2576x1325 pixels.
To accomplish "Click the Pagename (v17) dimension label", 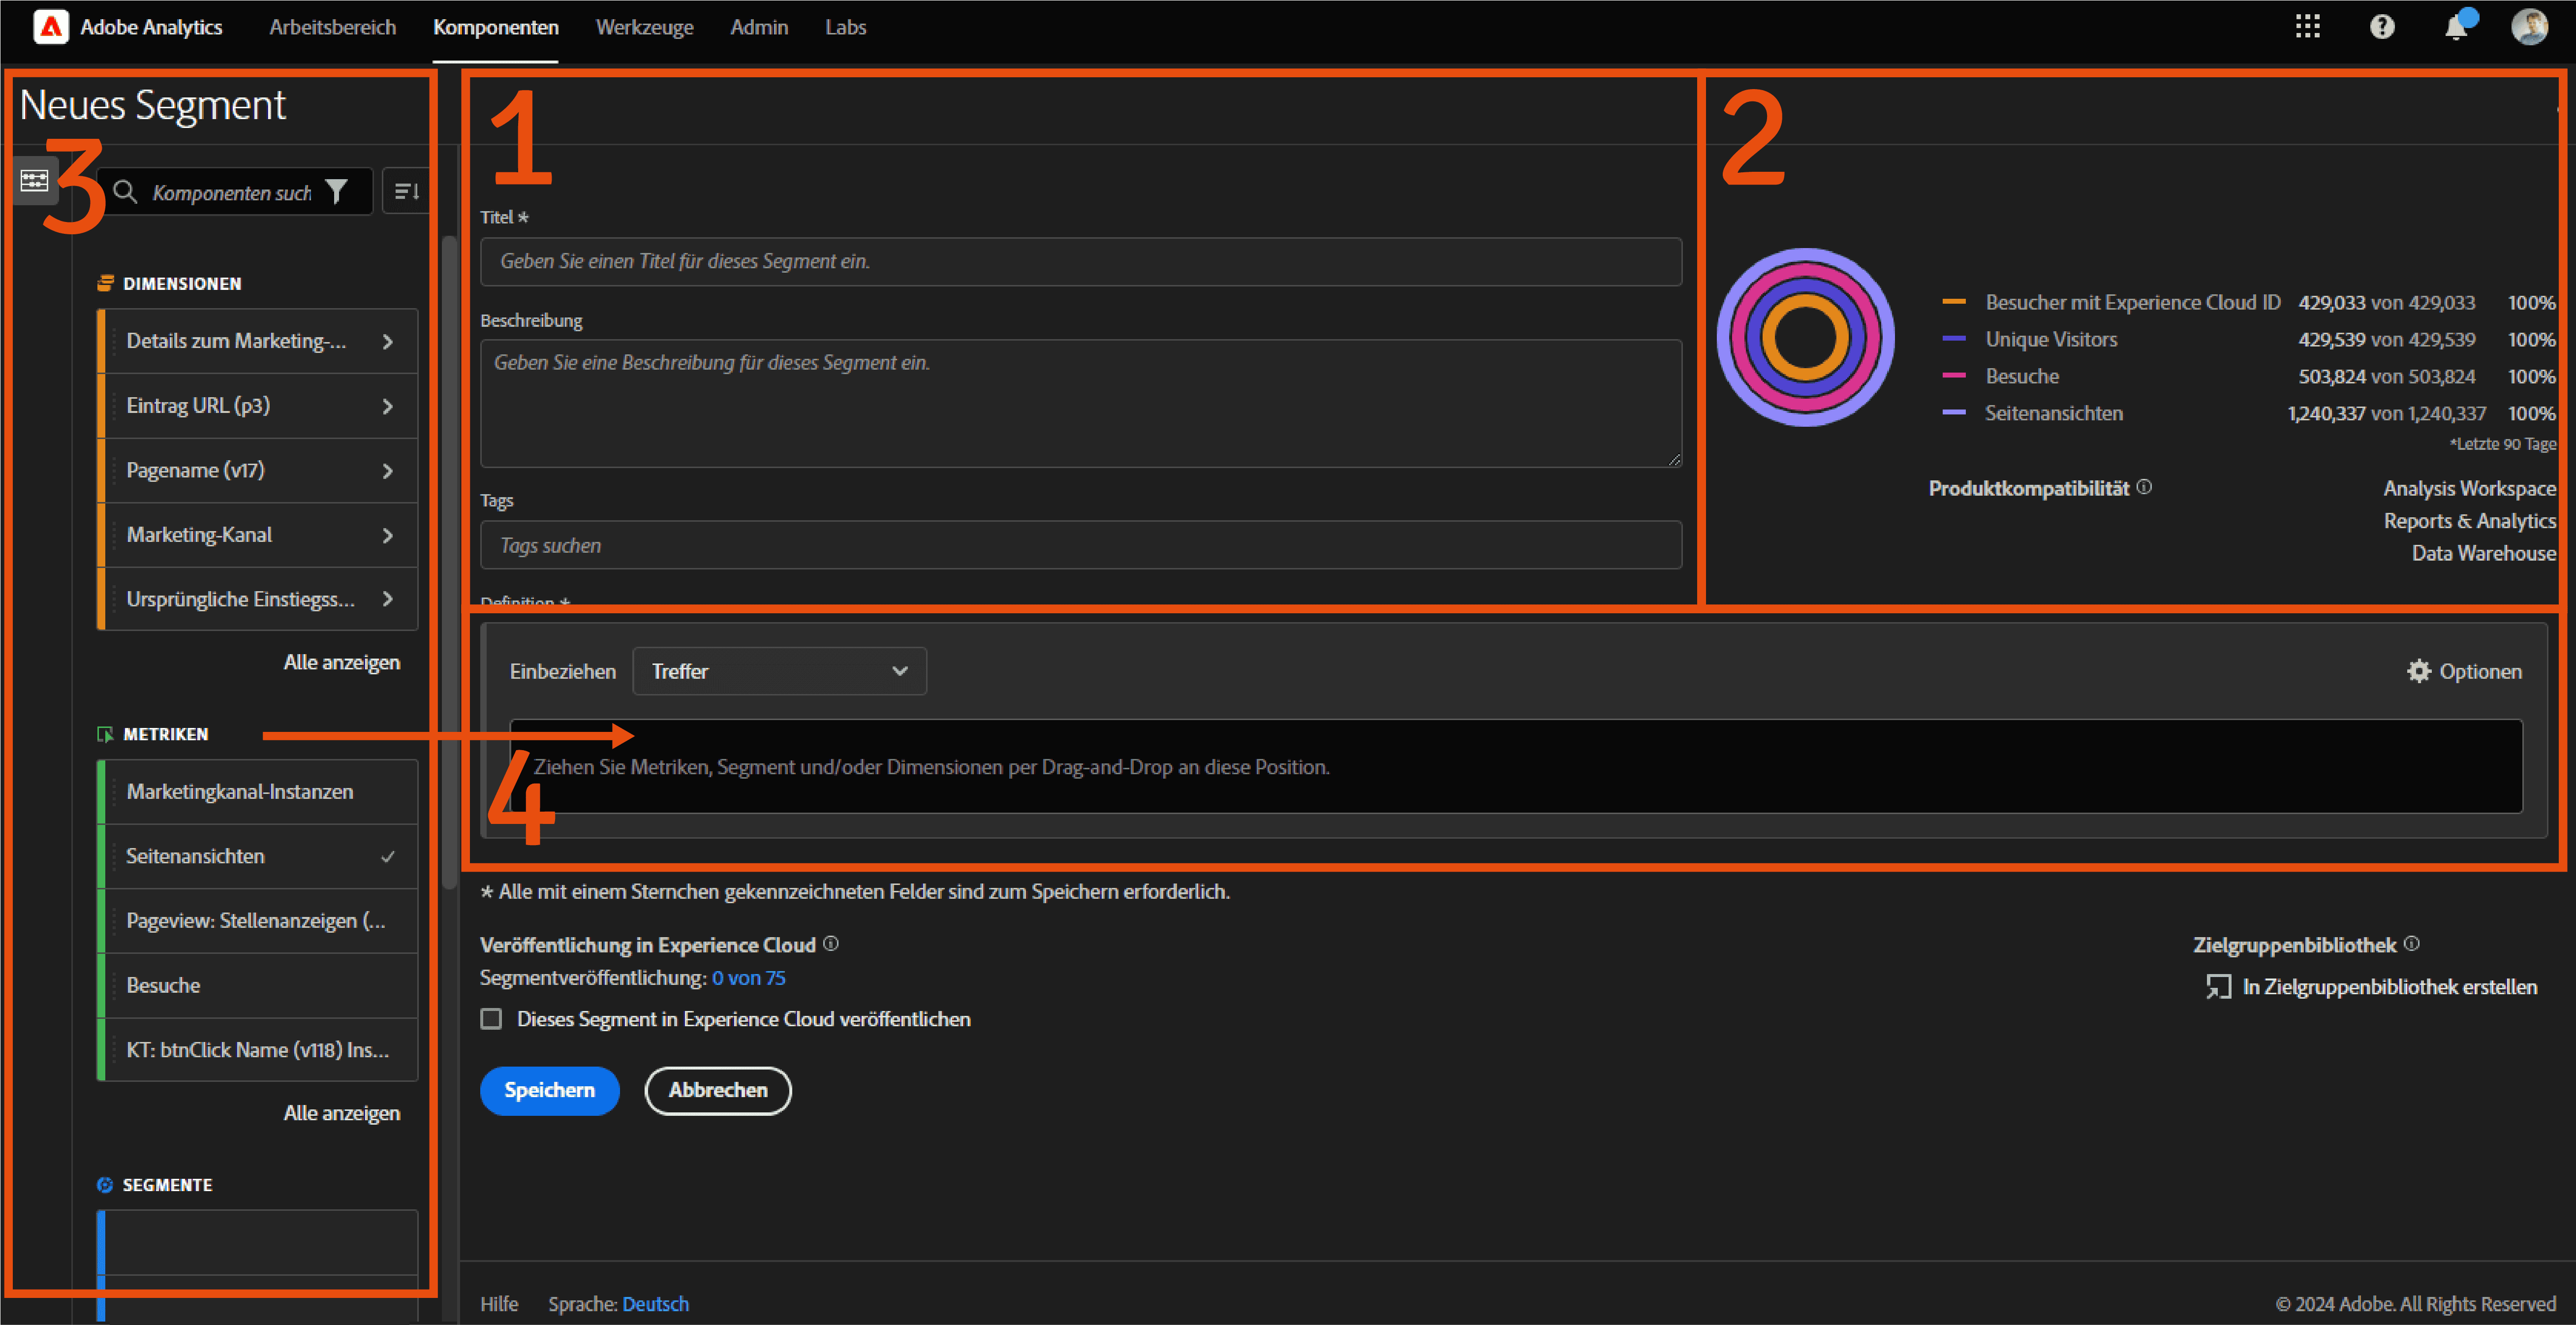I will point(195,470).
